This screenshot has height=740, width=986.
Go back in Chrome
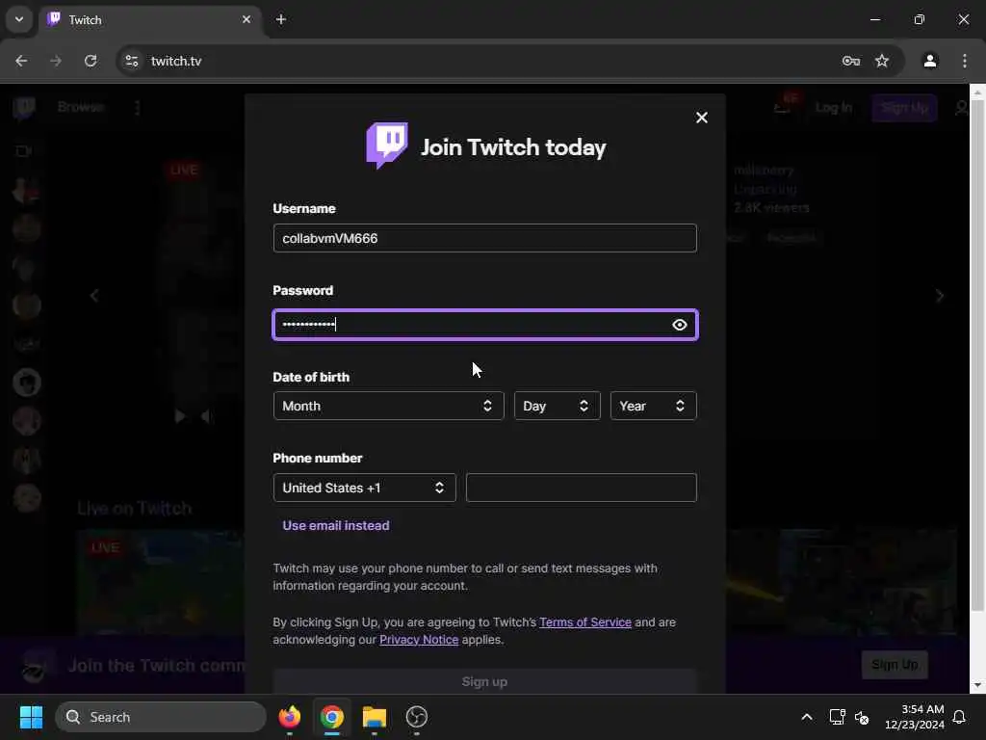21,61
